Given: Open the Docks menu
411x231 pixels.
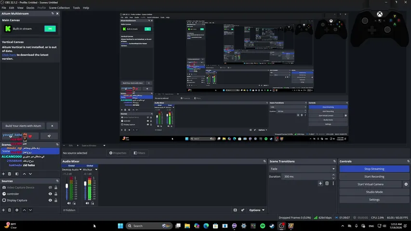Looking at the screenshot, I should tap(30, 8).
